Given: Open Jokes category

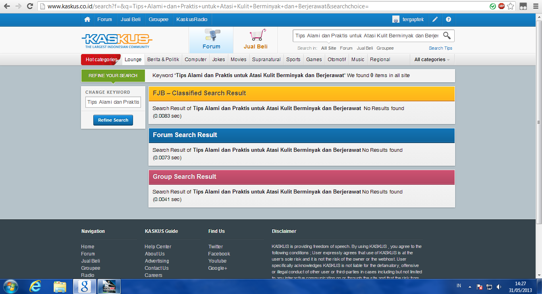Looking at the screenshot, I should pyautogui.click(x=219, y=60).
